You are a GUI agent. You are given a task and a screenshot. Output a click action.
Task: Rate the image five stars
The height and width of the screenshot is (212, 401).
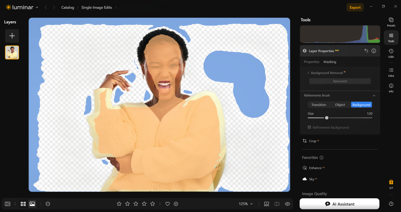153,204
